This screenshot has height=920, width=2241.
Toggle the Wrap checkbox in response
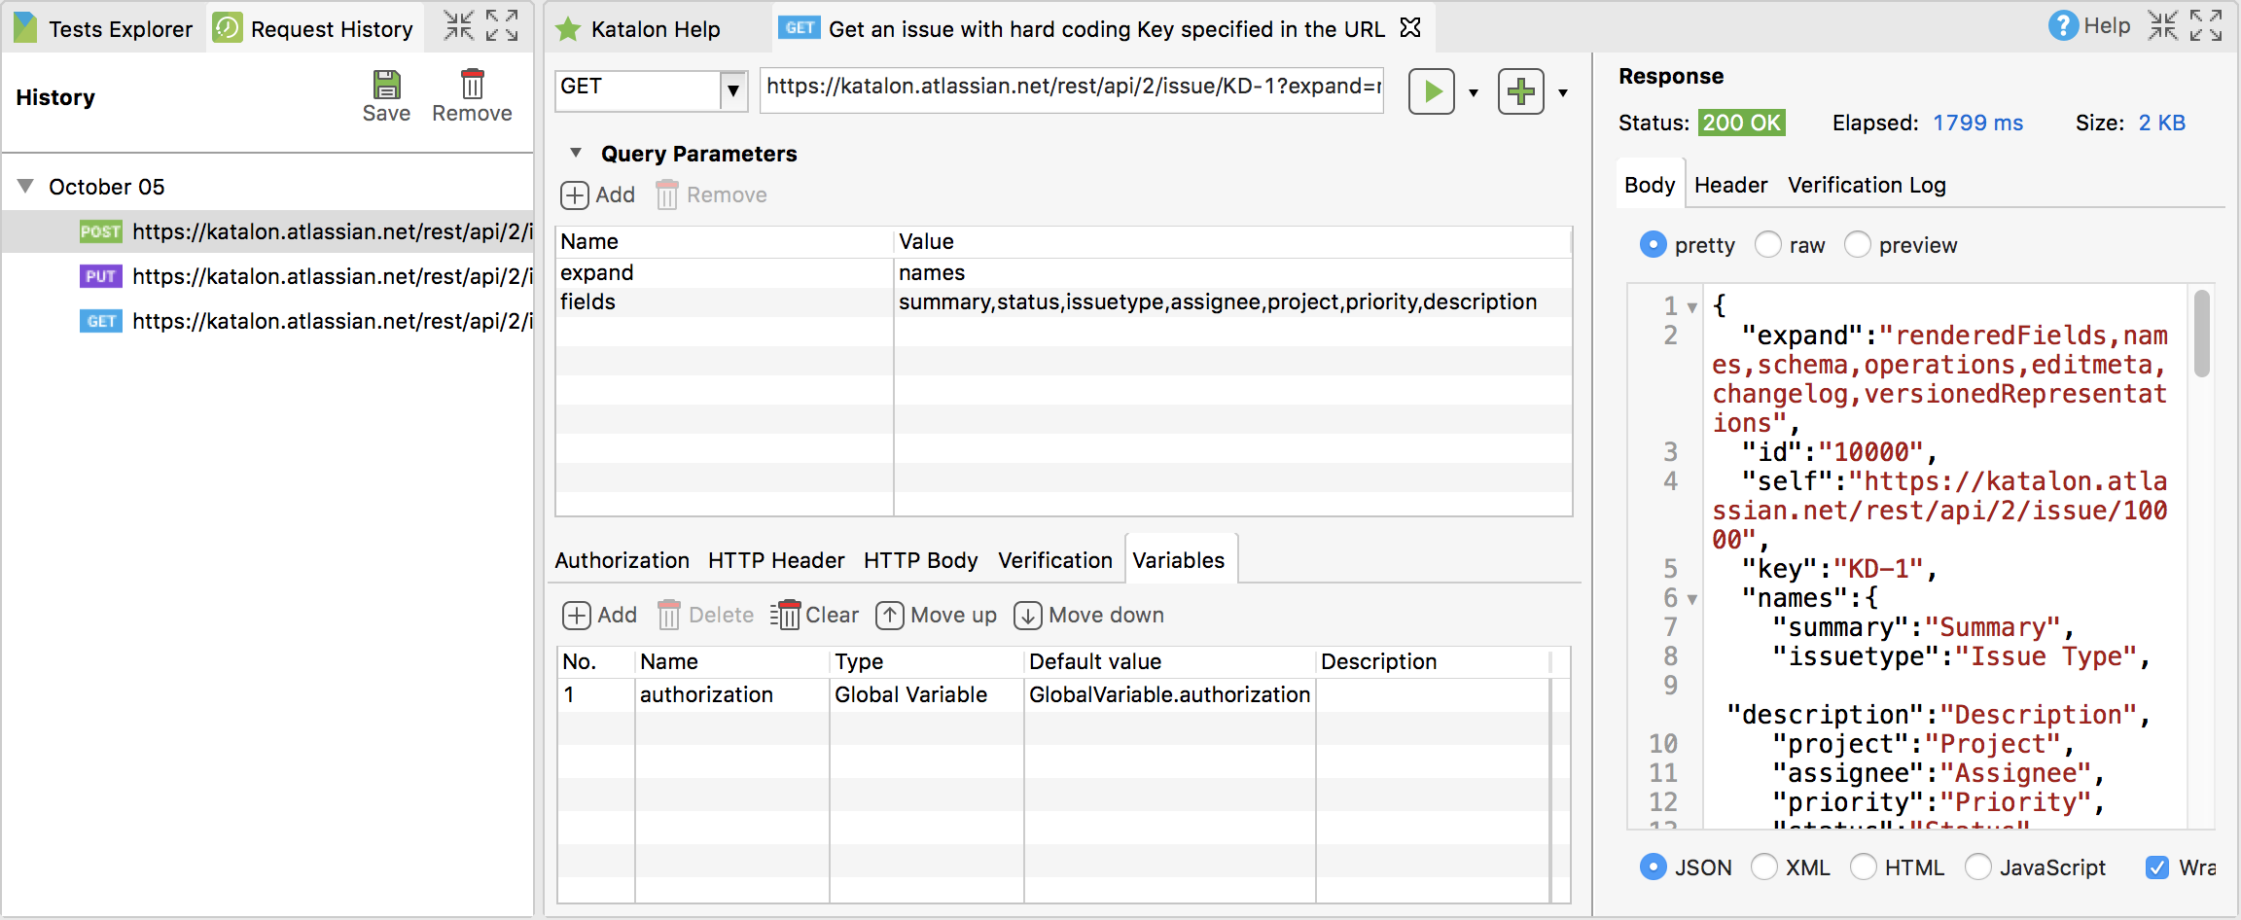(2156, 867)
